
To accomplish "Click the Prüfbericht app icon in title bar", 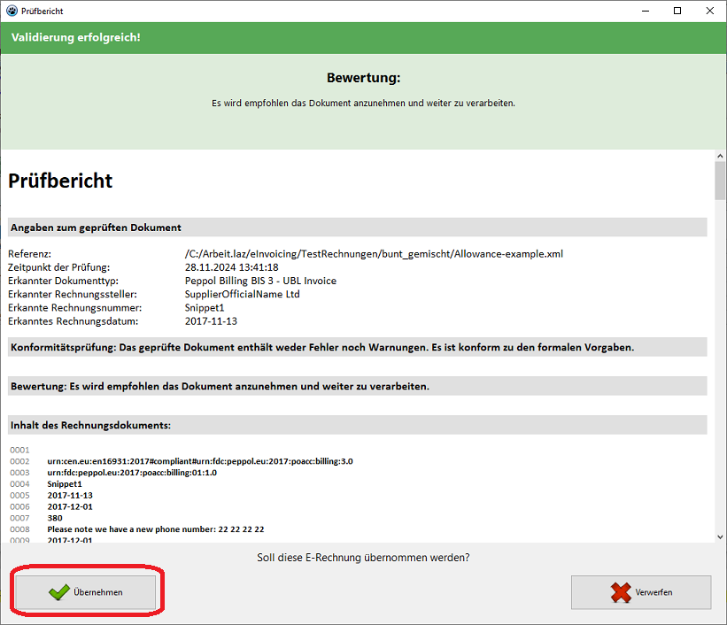I will [x=11, y=11].
